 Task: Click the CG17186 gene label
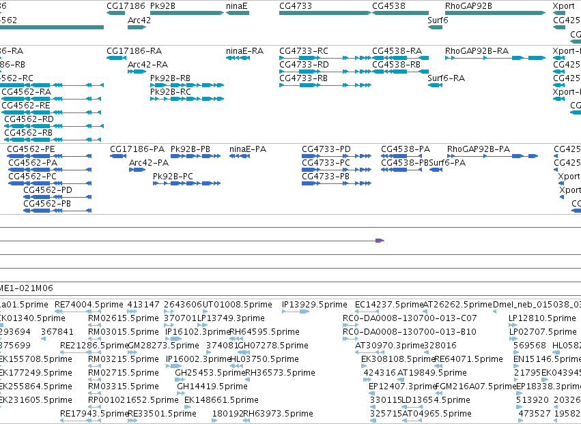pos(126,6)
